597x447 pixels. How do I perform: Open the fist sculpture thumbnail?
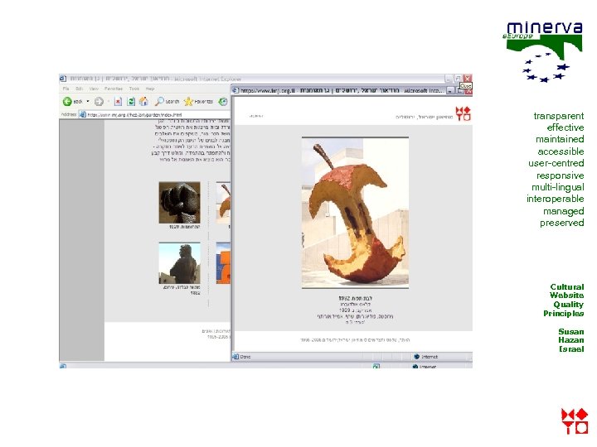pos(179,202)
